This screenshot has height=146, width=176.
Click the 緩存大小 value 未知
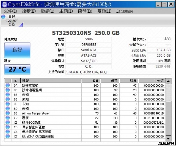tap(159, 39)
